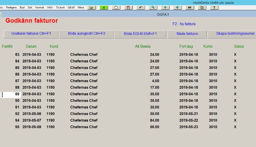Click the red crossed-out page delete icon

pyautogui.click(x=129, y=7)
